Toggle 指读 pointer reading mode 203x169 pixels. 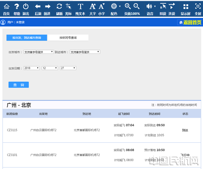tap(163, 6)
